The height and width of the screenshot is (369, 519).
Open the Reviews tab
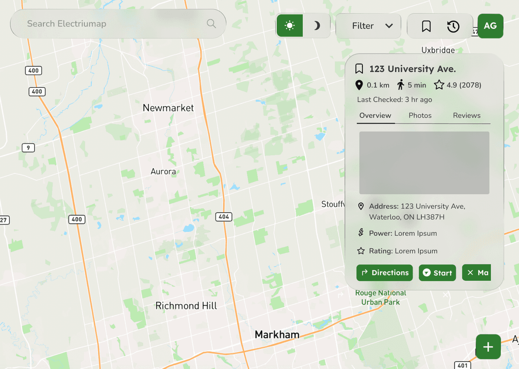click(x=467, y=116)
